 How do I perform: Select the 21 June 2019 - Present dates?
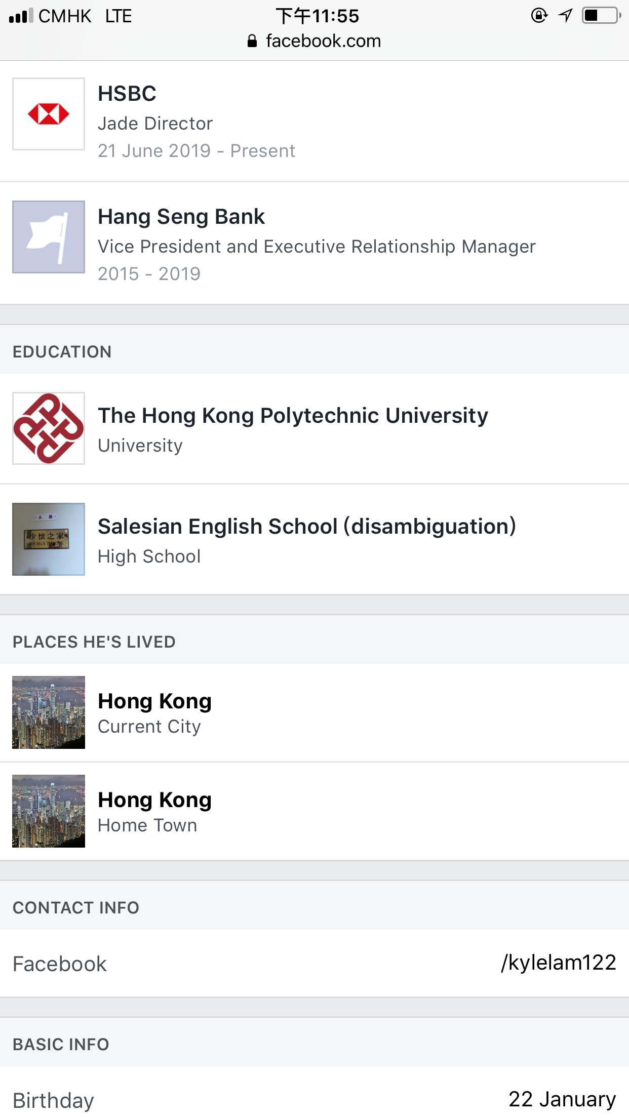[x=196, y=151]
